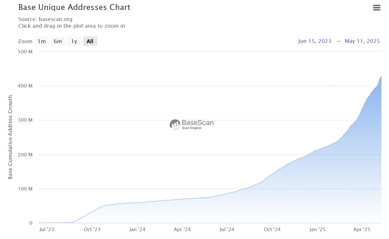The height and width of the screenshot is (239, 389).
Task: Click the Apr '25 x-axis label
Action: [x=362, y=229]
